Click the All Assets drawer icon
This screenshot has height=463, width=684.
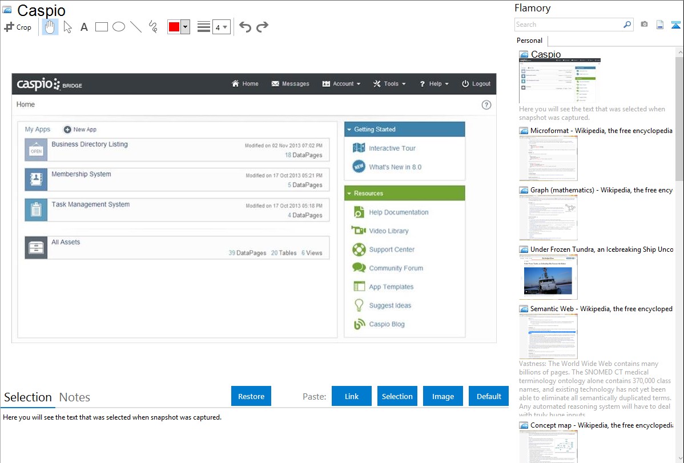click(36, 247)
